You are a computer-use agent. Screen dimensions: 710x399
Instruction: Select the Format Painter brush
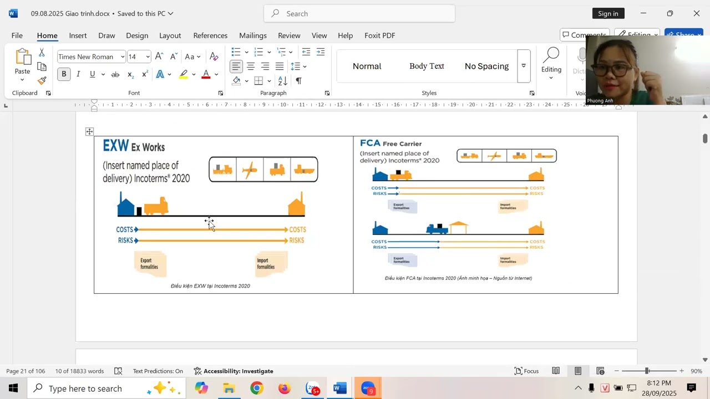(x=42, y=80)
